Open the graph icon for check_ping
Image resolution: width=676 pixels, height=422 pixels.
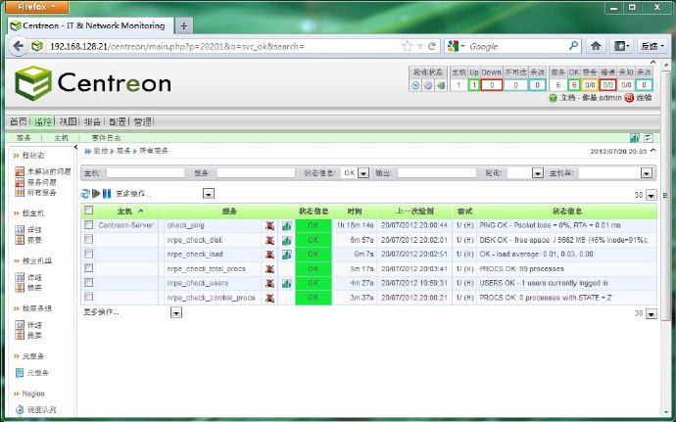coord(287,225)
